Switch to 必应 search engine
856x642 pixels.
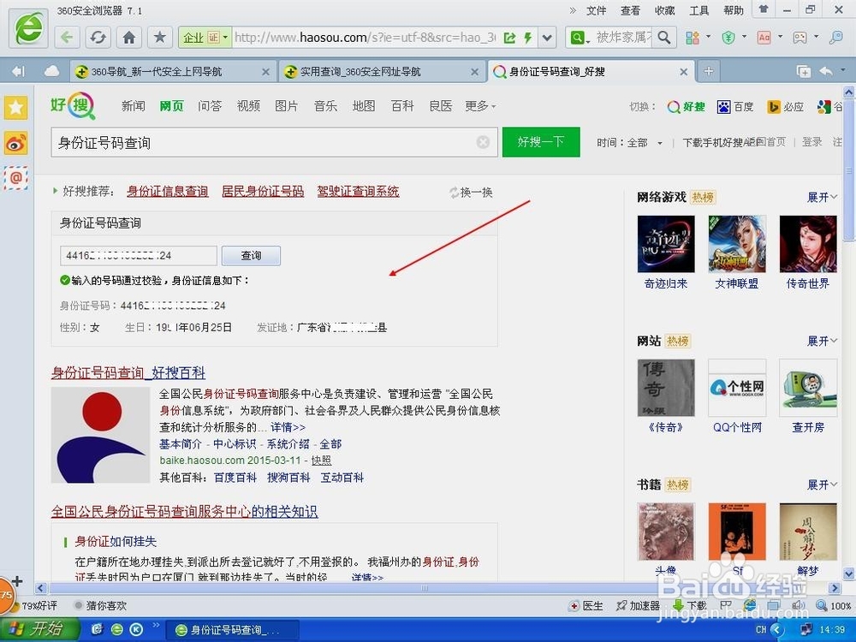coord(786,107)
